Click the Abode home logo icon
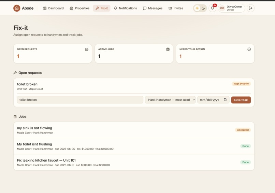 click(17, 8)
